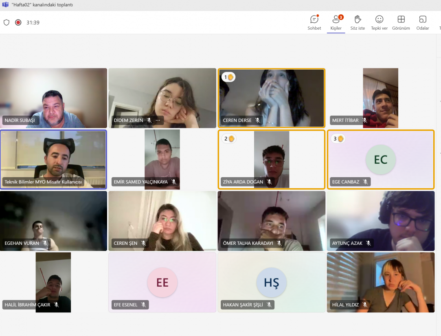Click the Teknik Bilimler MYO Misafir name label

click(x=43, y=182)
